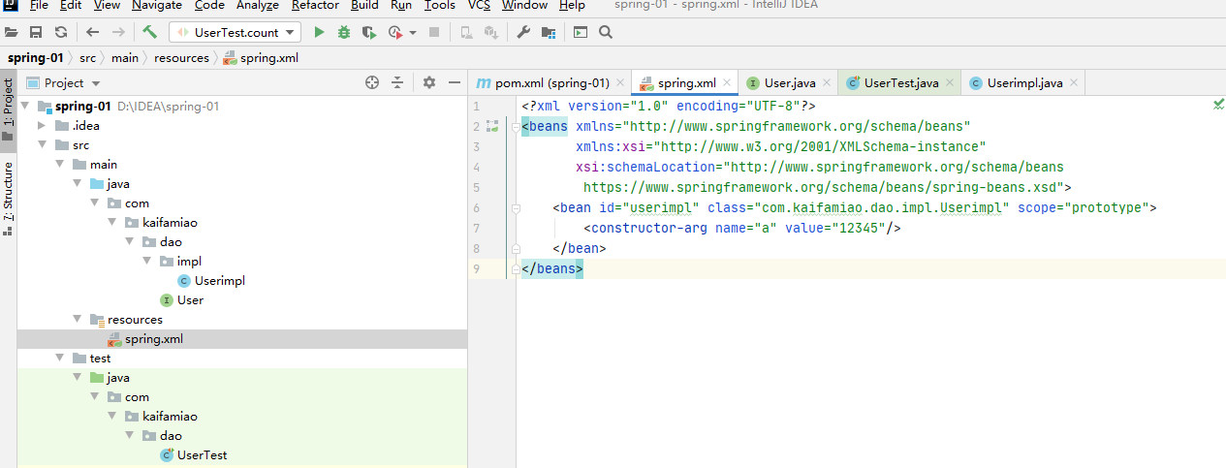1226x468 pixels.
Task: Click the Synchronize refresh icon
Action: pyautogui.click(x=60, y=32)
